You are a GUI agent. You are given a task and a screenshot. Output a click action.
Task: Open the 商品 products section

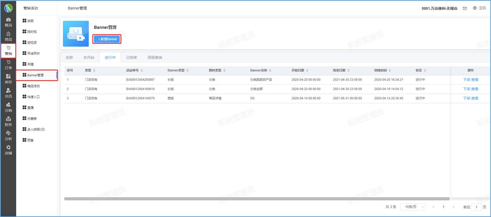(8, 36)
